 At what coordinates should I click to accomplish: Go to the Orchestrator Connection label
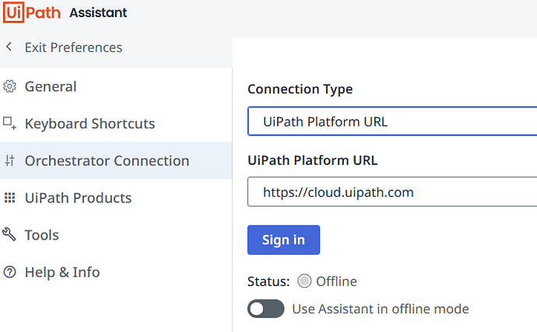[107, 161]
